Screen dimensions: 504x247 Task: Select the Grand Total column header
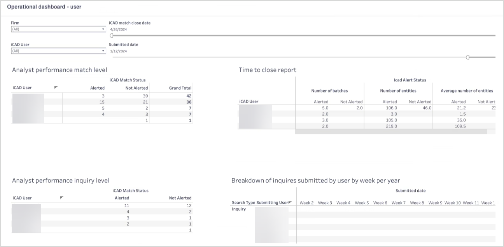pyautogui.click(x=180, y=88)
